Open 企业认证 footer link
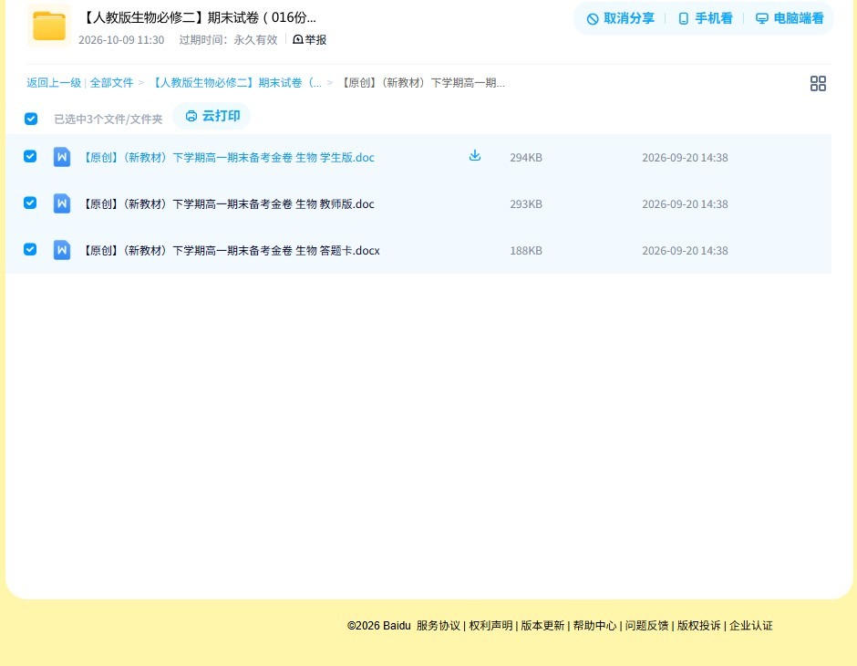Screen dimensions: 857x666 coord(751,626)
